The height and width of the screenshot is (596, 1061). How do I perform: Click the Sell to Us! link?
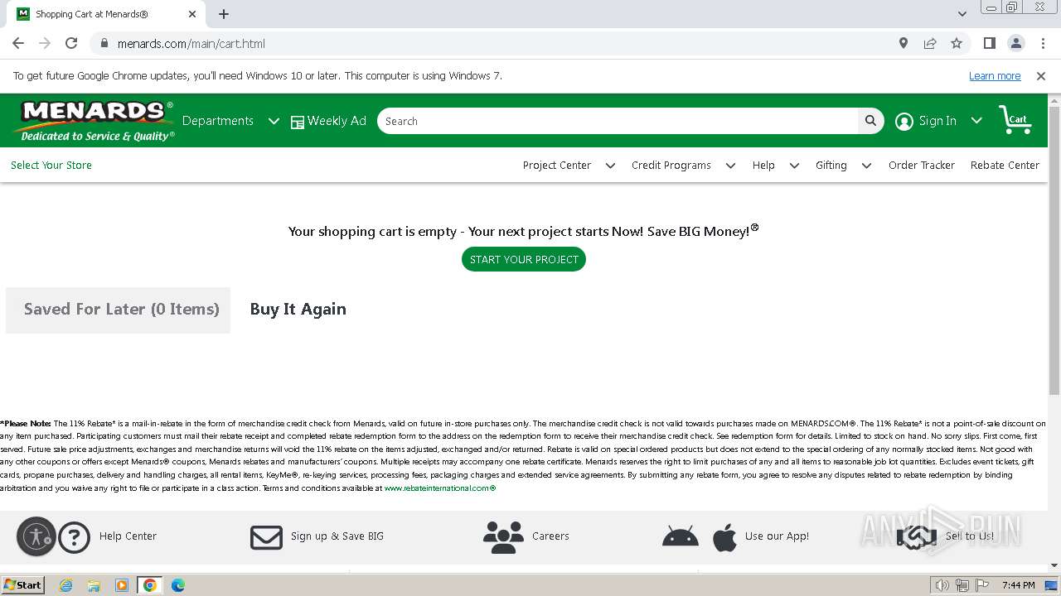(970, 536)
